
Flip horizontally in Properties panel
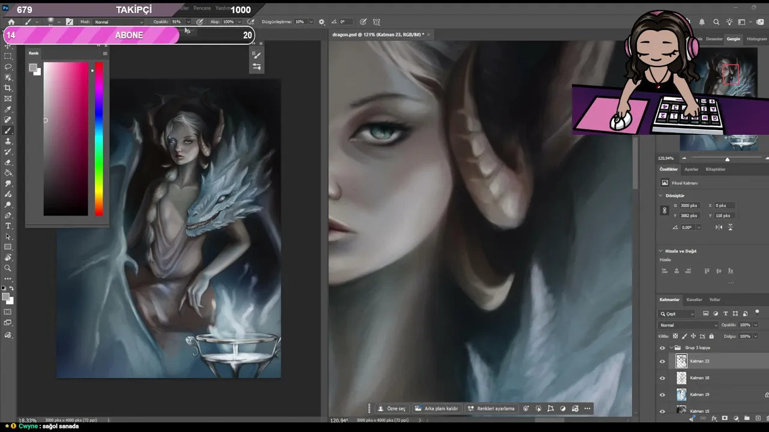pyautogui.click(x=719, y=227)
